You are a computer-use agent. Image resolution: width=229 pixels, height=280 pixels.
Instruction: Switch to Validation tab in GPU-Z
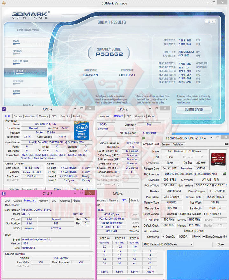(x=178, y=144)
